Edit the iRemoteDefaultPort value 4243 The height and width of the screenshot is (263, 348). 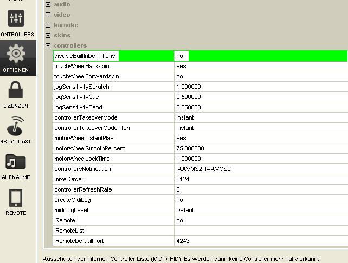(183, 241)
